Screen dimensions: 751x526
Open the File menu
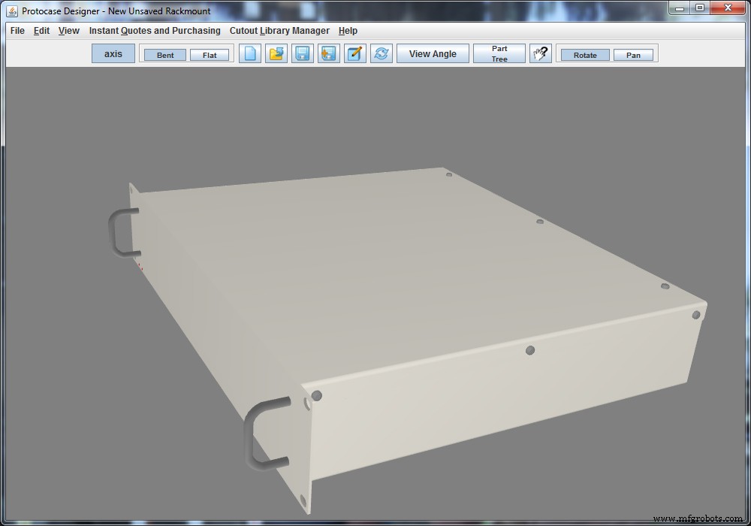pyautogui.click(x=17, y=31)
